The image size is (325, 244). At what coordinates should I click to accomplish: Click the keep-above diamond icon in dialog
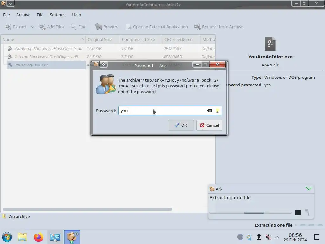coord(103,64)
